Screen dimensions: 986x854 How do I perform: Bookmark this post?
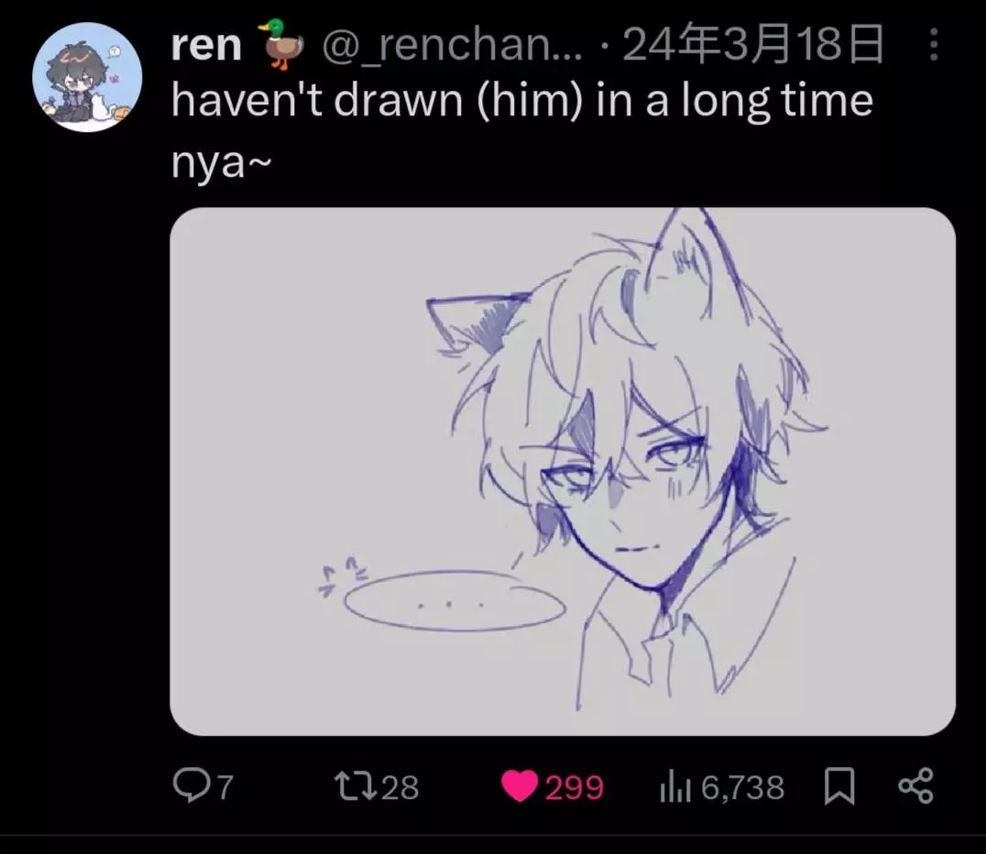coord(839,786)
